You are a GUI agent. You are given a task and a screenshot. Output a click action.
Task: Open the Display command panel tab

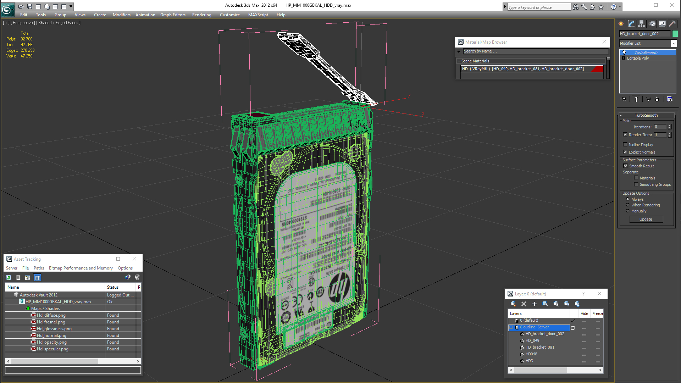point(662,24)
